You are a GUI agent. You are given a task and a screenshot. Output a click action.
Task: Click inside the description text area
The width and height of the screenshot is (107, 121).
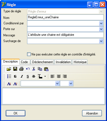53,96
